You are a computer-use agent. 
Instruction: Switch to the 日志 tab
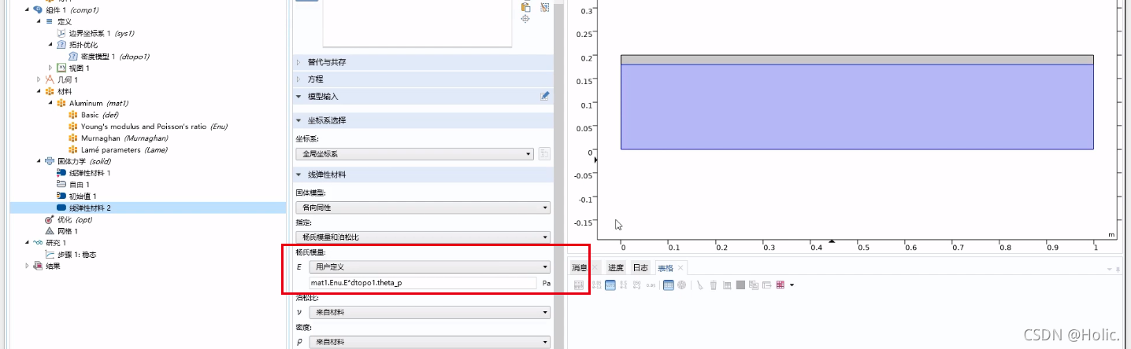[640, 268]
